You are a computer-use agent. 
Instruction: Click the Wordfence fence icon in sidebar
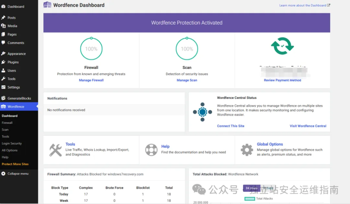pos(3,106)
